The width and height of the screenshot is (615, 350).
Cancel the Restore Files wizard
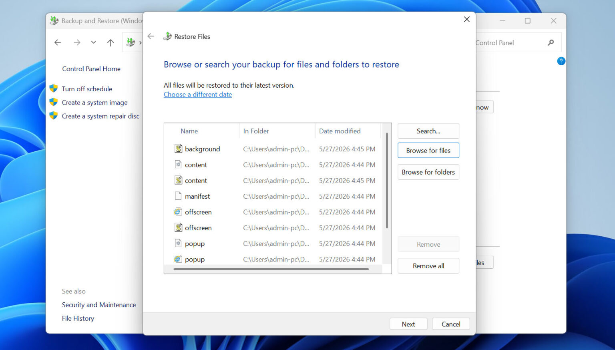coord(451,324)
